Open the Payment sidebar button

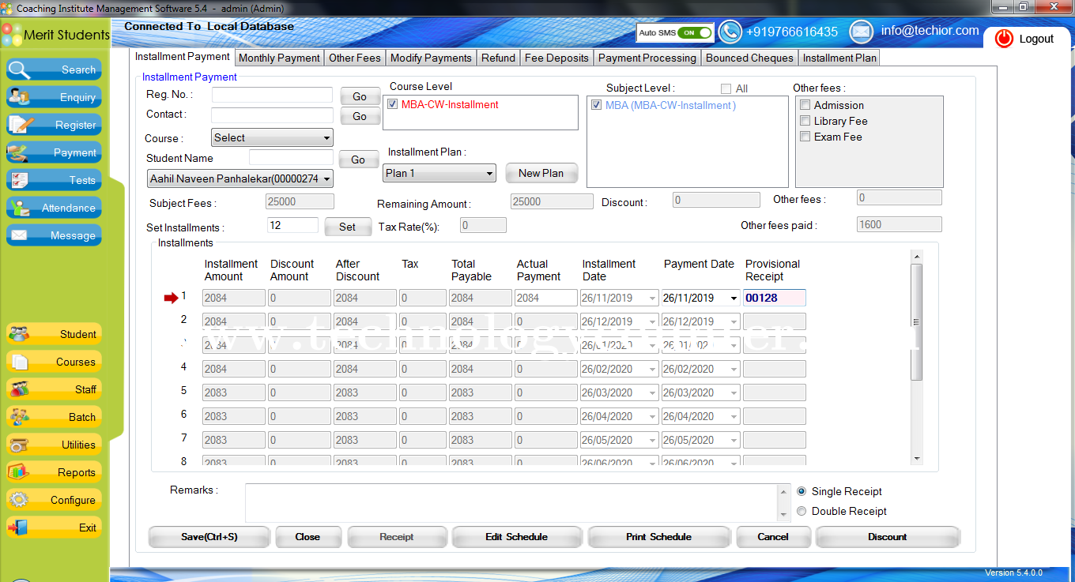point(54,152)
